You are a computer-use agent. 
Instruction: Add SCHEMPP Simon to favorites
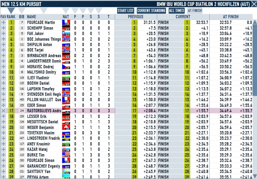(x=3, y=28)
